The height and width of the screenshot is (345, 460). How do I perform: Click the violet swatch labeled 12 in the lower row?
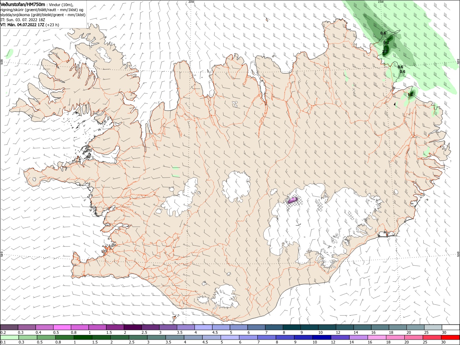[340, 337]
